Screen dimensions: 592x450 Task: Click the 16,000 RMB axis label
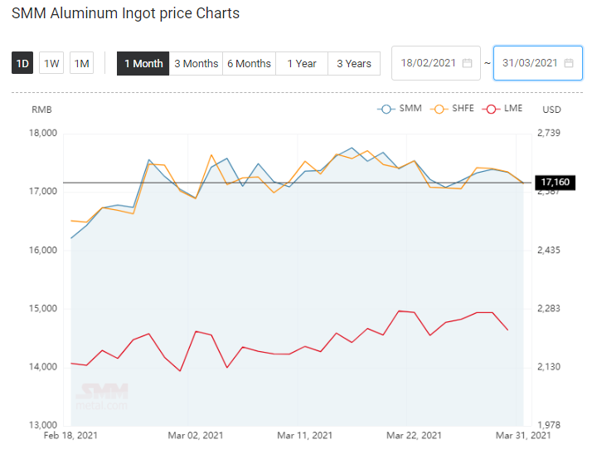(43, 251)
